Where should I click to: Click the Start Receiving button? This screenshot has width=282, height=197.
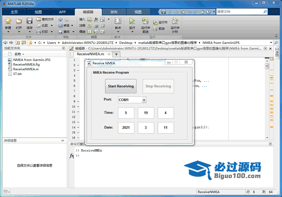(x=121, y=86)
